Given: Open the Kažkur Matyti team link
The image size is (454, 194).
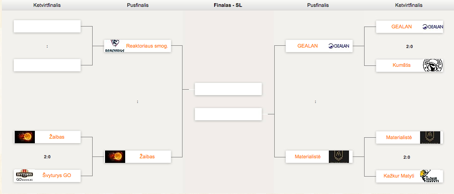Looking at the screenshot, I should coord(399,176).
